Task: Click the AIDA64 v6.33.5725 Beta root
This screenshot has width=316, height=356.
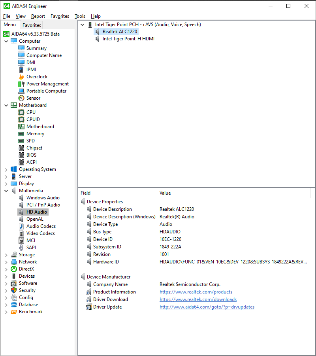Action: point(36,34)
